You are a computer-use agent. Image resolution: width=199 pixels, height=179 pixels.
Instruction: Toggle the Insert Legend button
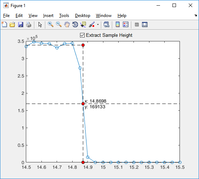126,24
